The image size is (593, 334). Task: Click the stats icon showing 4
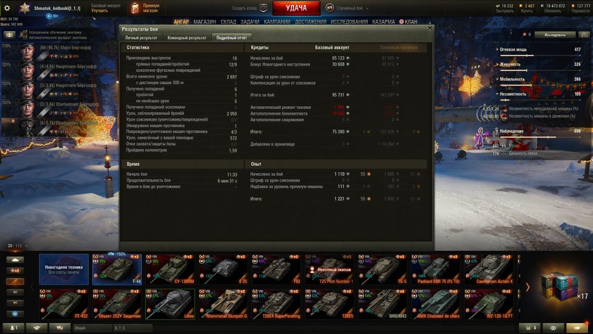530,328
